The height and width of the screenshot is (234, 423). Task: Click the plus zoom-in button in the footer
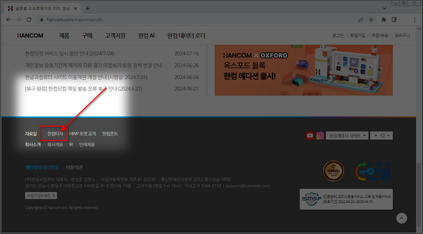pyautogui.click(x=375, y=136)
